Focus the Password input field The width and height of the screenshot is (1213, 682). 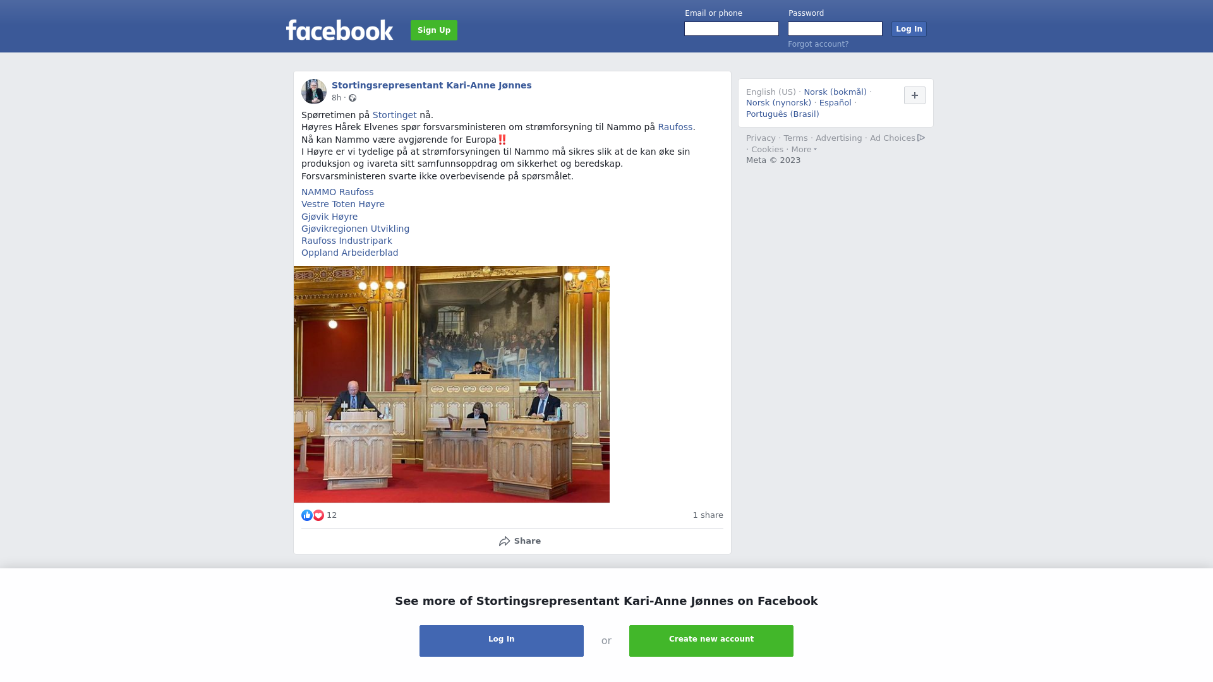(835, 29)
